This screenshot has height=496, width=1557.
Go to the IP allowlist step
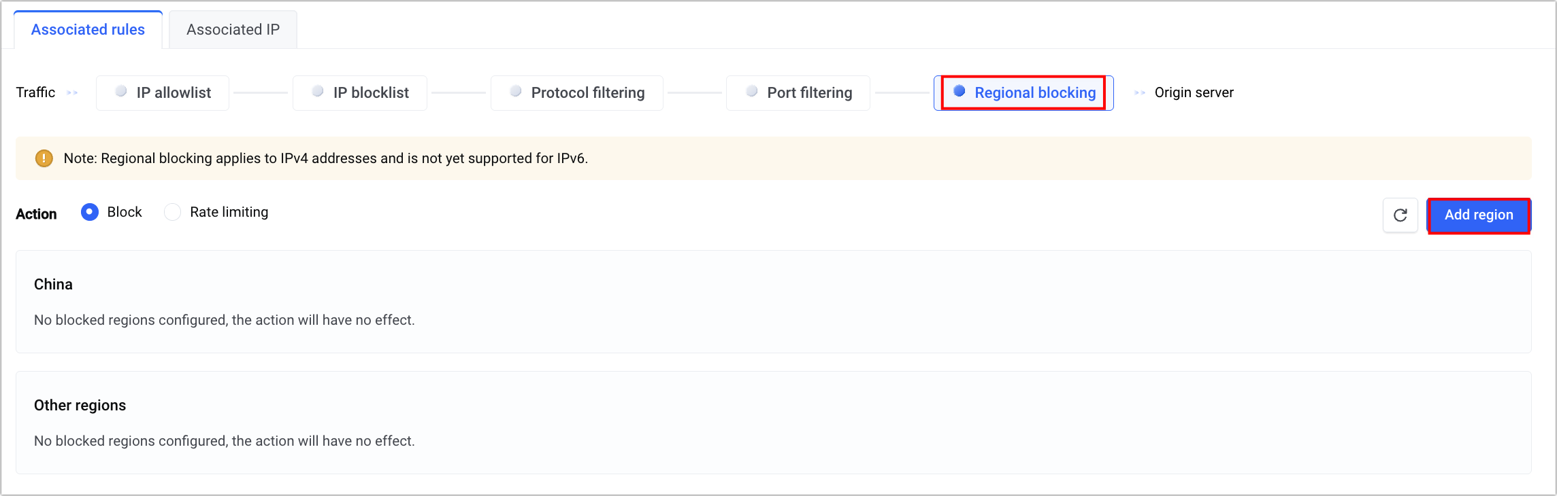pyautogui.click(x=174, y=93)
